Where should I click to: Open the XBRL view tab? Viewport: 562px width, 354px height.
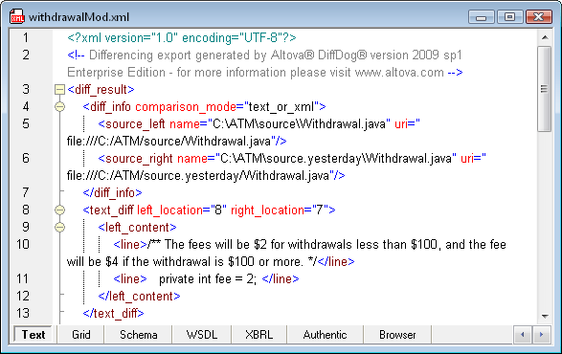259,335
